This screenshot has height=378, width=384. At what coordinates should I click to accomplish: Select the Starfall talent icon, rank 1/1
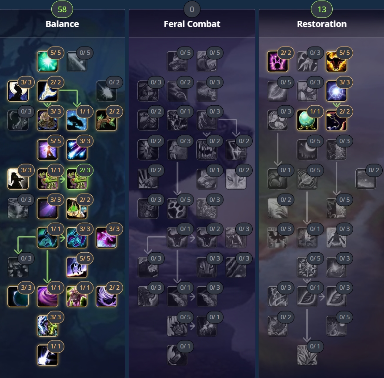pyautogui.click(x=47, y=355)
